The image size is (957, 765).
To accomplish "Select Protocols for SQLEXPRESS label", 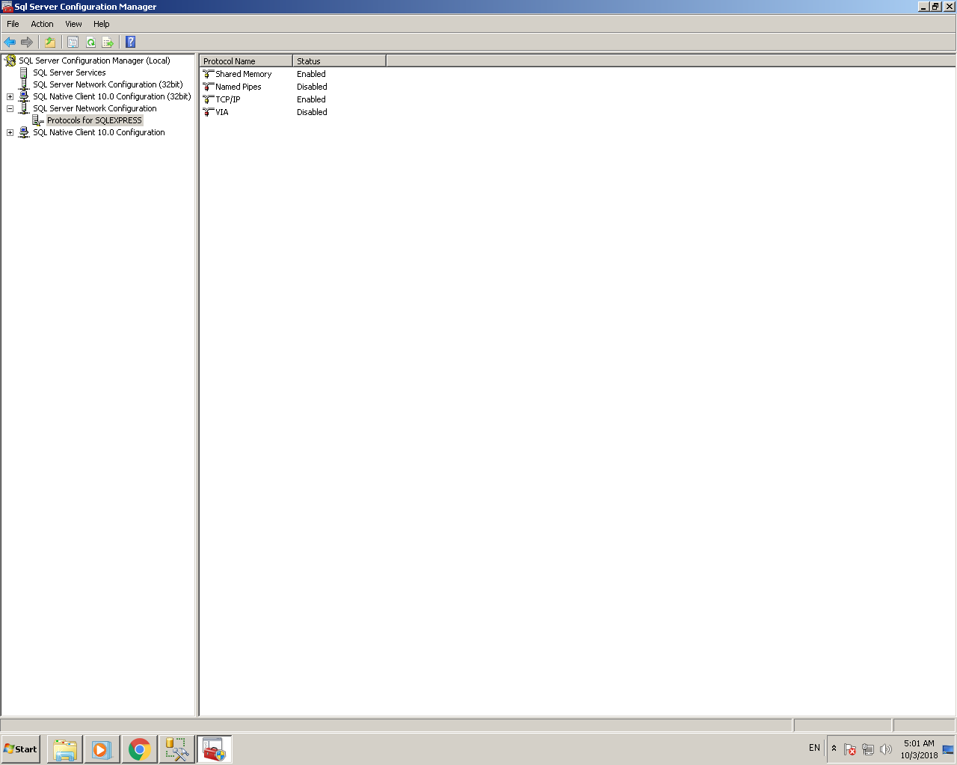I will (x=94, y=120).
